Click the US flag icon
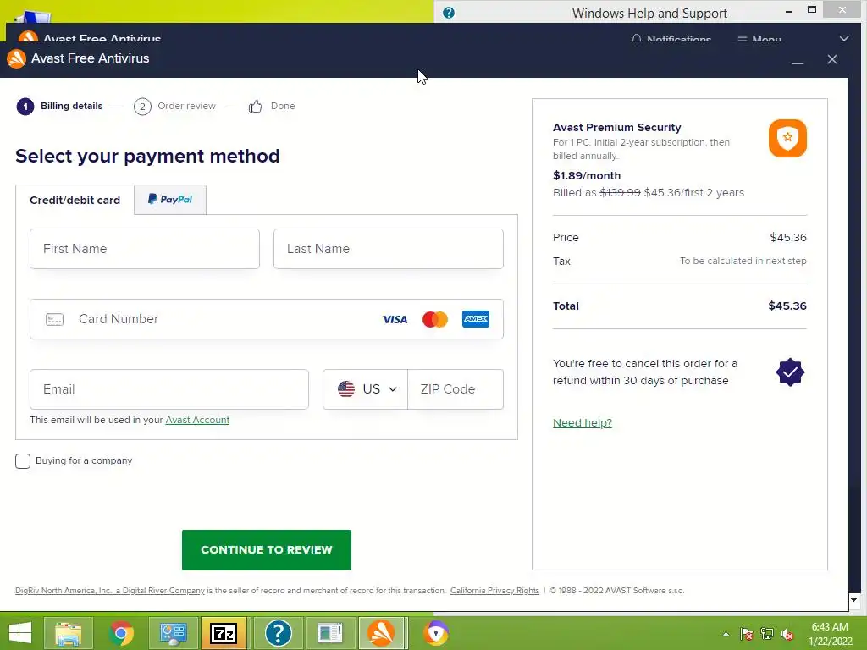The width and height of the screenshot is (867, 650). [x=346, y=389]
